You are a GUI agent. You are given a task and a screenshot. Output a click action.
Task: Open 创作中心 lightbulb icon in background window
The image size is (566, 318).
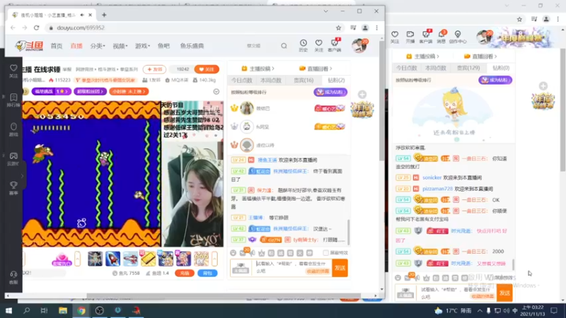pos(458,37)
